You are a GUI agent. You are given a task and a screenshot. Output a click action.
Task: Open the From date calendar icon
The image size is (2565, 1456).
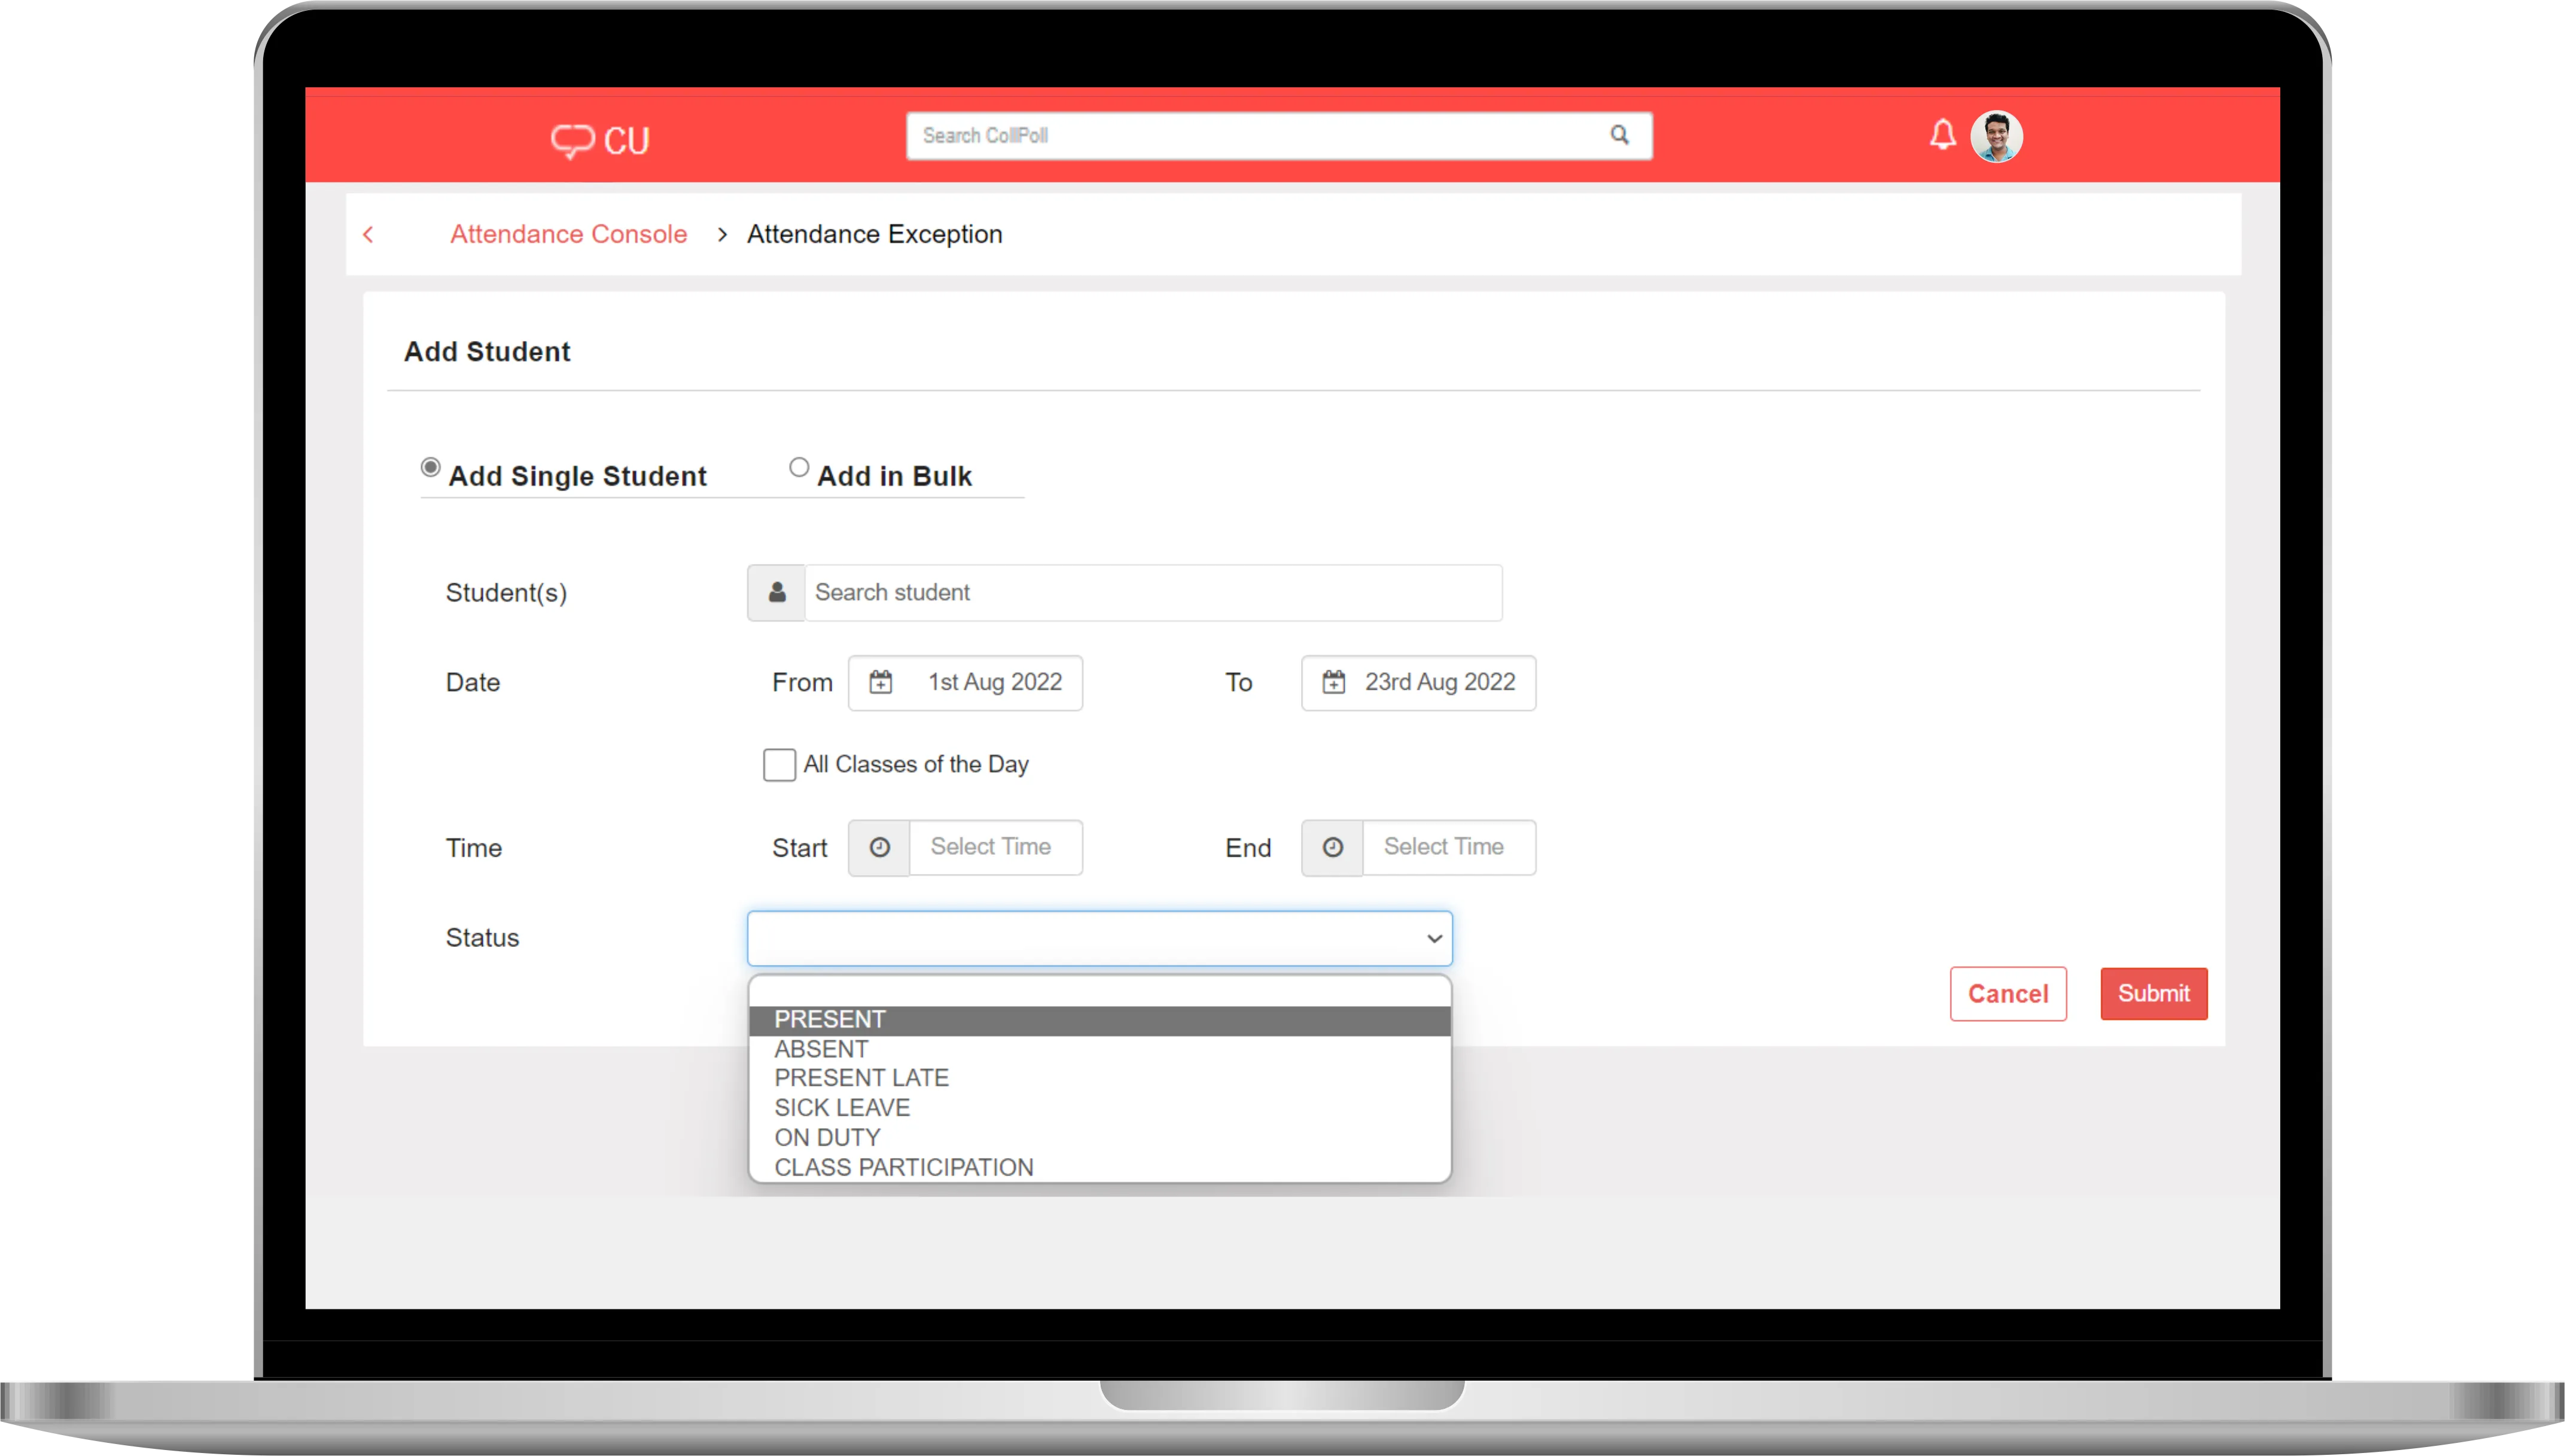click(x=881, y=682)
